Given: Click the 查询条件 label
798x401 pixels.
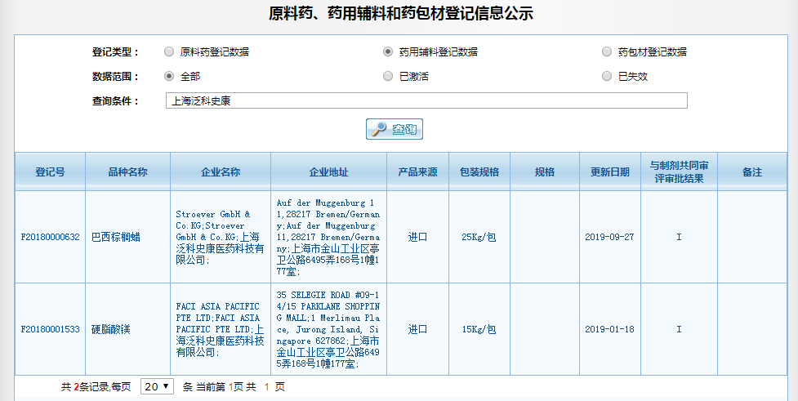Looking at the screenshot, I should tap(115, 100).
